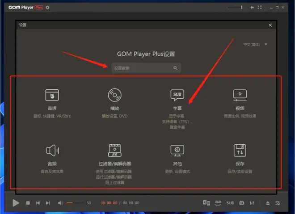Click the 00:00:00 current time display
Image resolution: width=295 pixels, height=214 pixels.
pos(109,203)
